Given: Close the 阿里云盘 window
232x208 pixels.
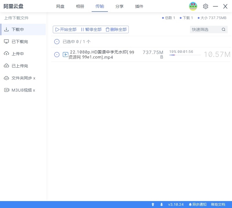Looking at the screenshot, I should [x=225, y=6].
